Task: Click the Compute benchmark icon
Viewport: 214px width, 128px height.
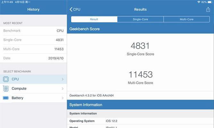Action: coord(6,89)
